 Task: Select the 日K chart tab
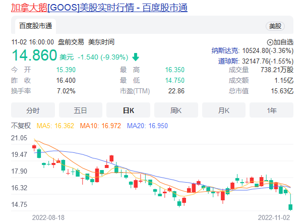point(128,110)
